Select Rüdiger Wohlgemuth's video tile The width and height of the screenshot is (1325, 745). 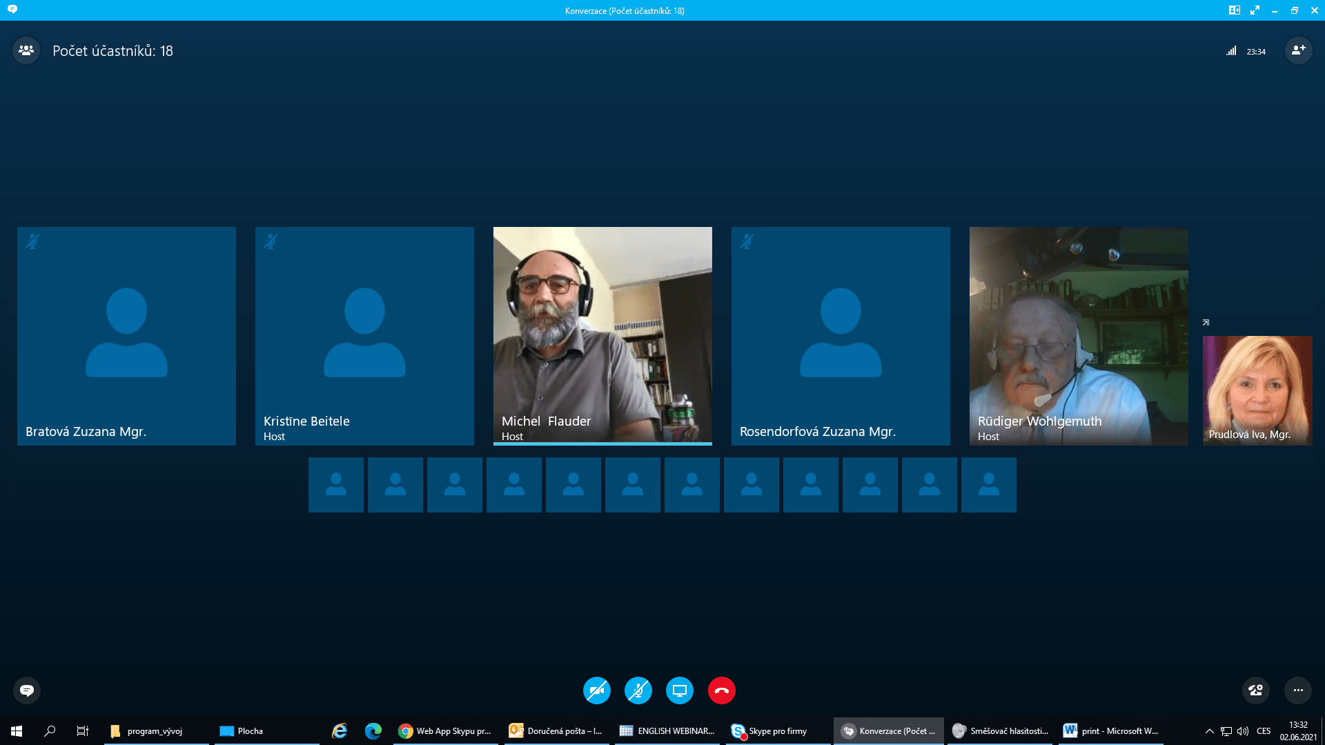(x=1079, y=336)
